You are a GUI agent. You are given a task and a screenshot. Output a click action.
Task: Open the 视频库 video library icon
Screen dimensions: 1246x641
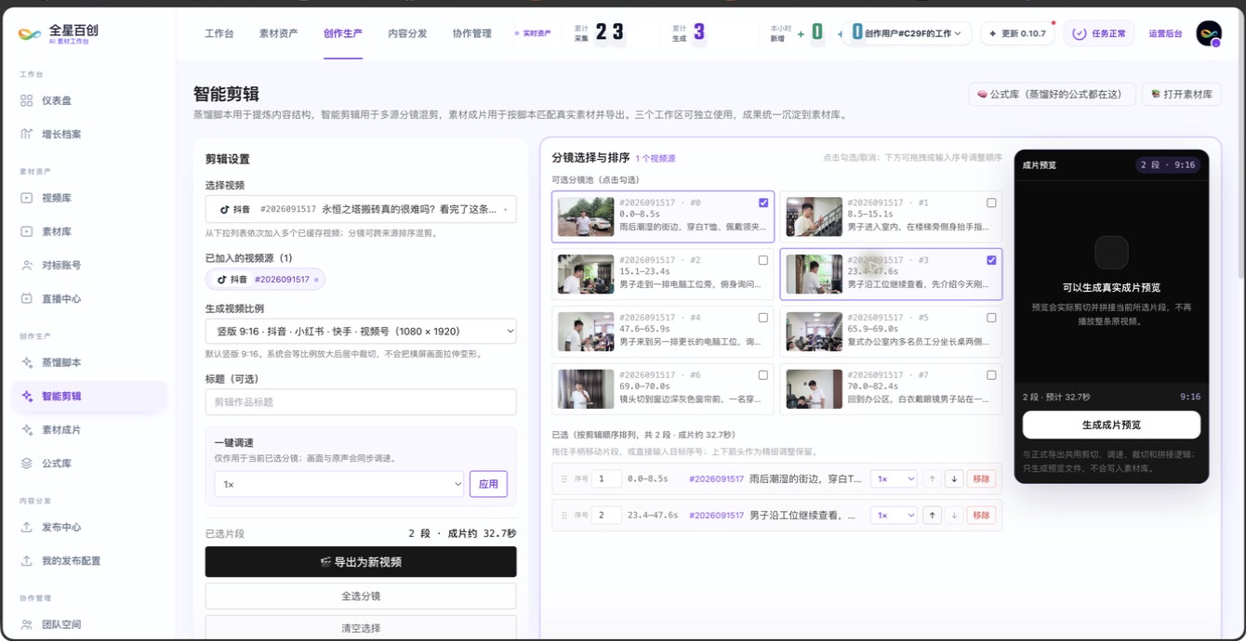click(x=26, y=198)
